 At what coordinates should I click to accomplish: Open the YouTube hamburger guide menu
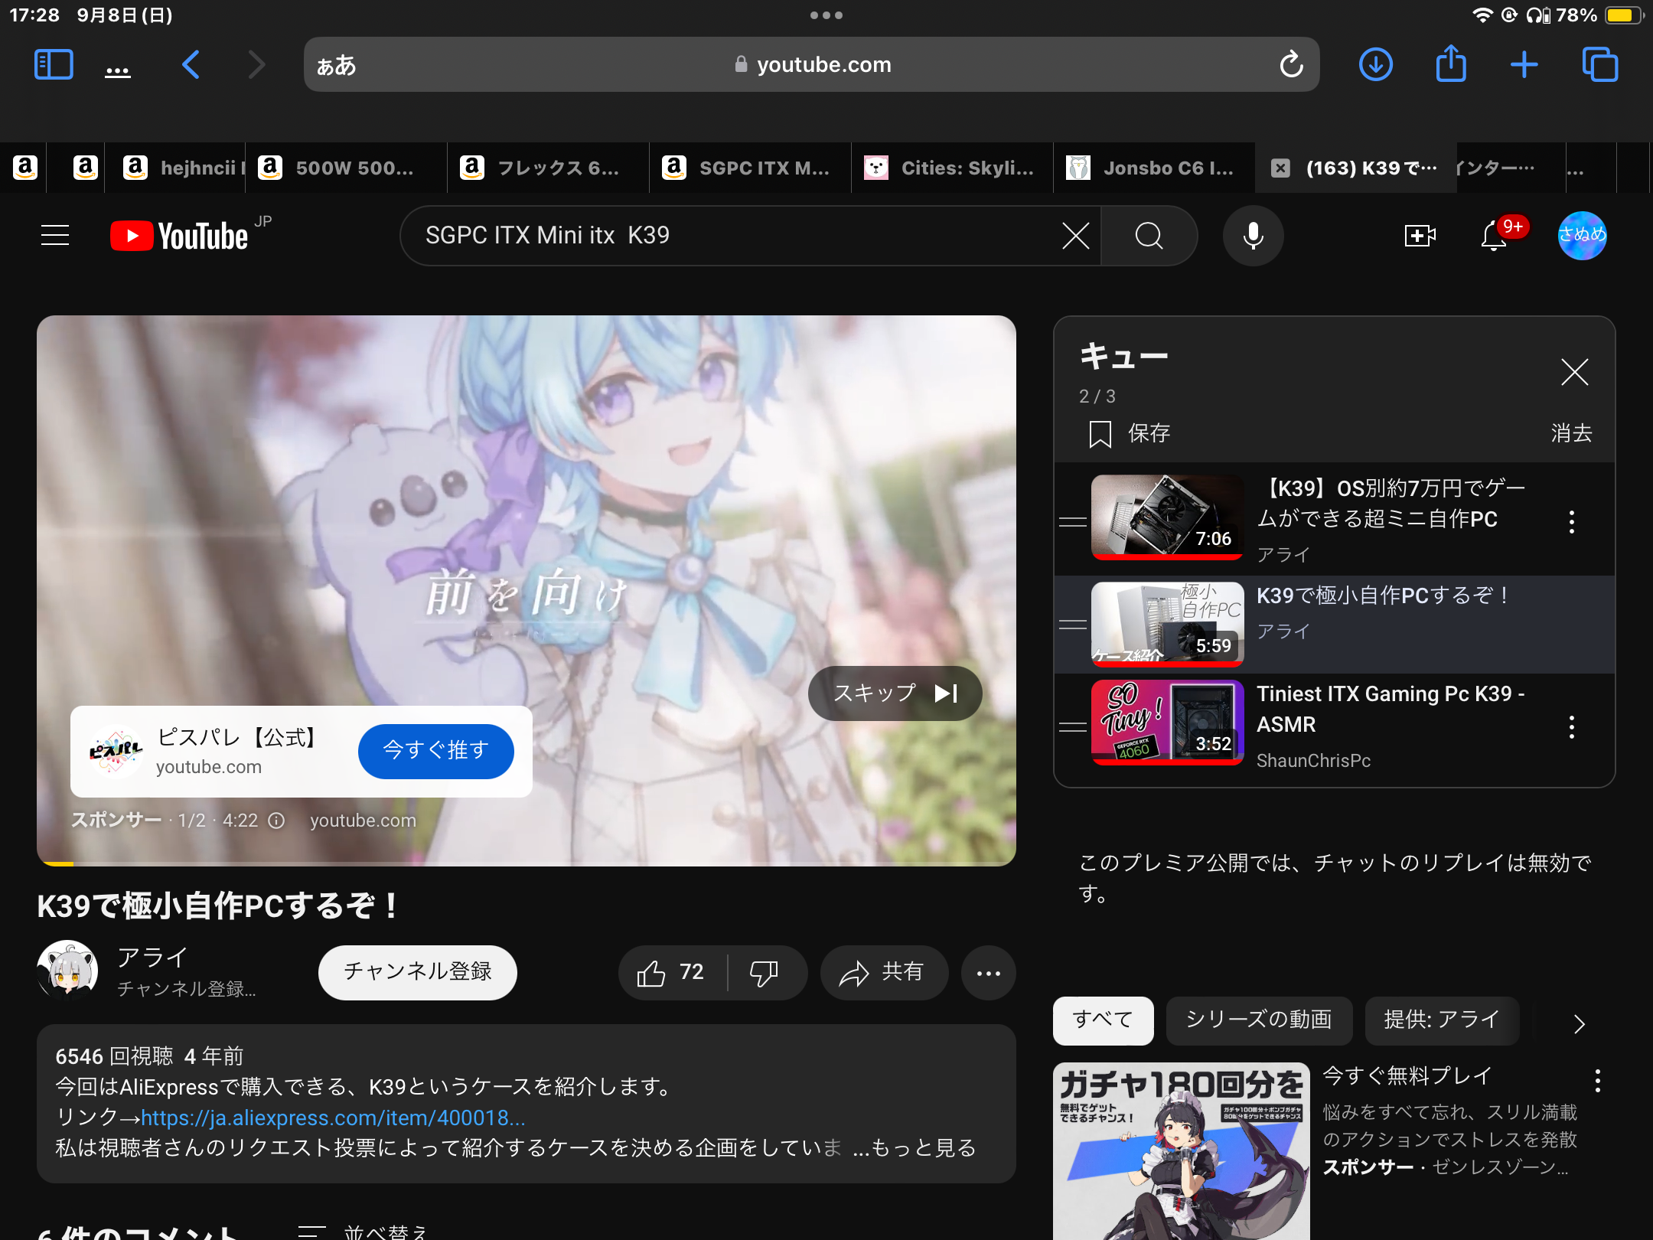click(55, 235)
